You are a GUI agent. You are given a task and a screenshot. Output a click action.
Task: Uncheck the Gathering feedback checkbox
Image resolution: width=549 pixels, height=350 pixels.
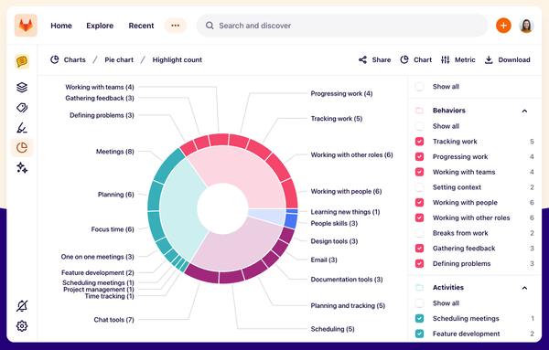pos(419,249)
